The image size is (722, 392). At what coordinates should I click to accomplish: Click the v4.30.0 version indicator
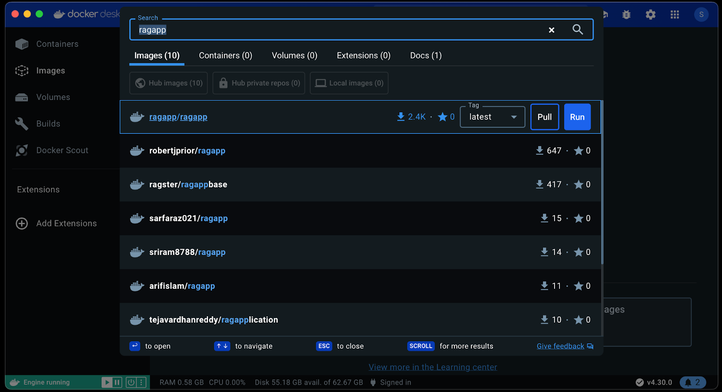(x=654, y=383)
